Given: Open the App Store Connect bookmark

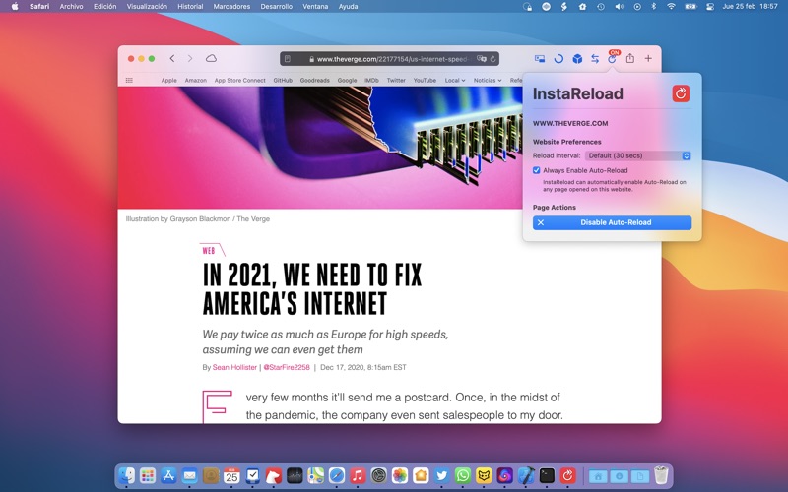Looking at the screenshot, I should (239, 81).
